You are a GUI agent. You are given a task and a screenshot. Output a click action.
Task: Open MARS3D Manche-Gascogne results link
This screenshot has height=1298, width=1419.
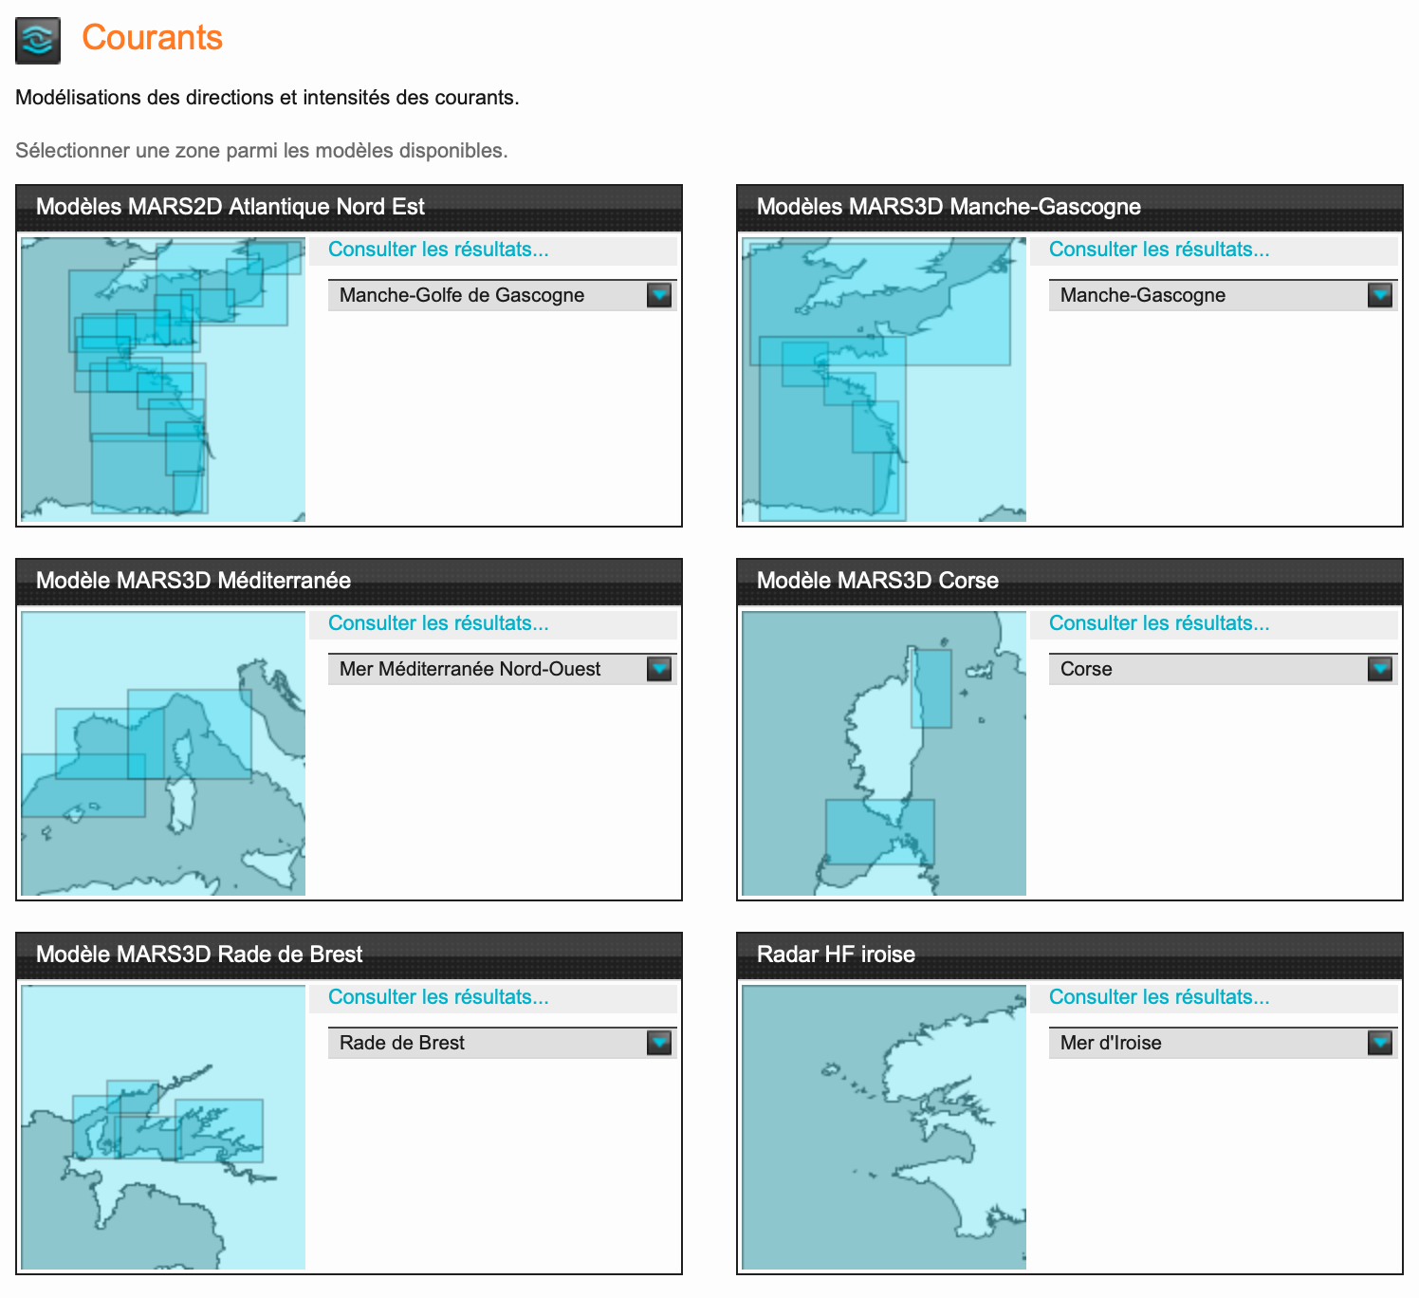tap(1159, 250)
